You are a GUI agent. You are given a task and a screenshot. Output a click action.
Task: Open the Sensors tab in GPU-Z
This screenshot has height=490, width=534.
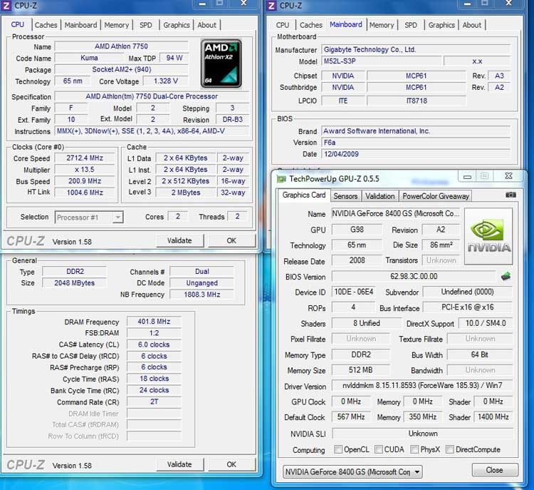pos(345,196)
